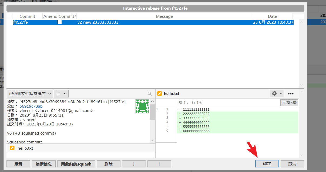Move commit down with the down arrow button
The width and height of the screenshot is (326, 172).
click(134, 164)
